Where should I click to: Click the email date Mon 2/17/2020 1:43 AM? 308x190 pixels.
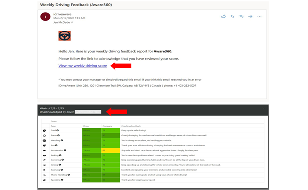[x=69, y=18]
